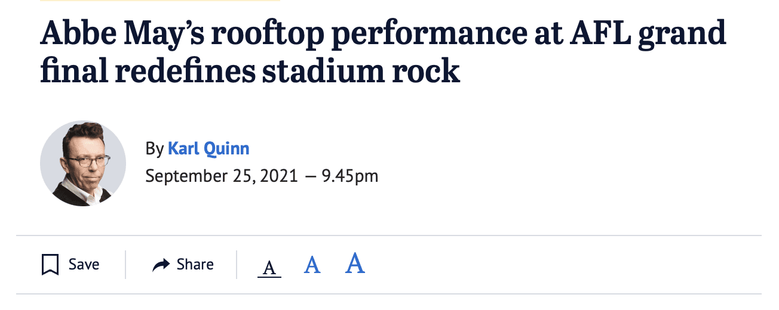Click the curved Share arrow icon
This screenshot has height=310, width=779.
point(161,265)
